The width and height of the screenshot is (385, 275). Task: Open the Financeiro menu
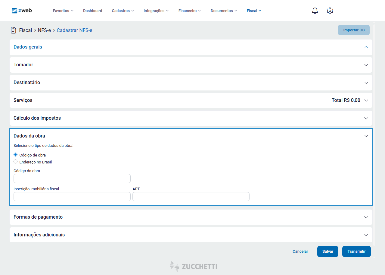click(x=189, y=11)
